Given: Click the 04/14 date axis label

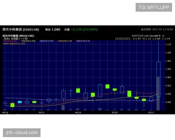Looking at the screenshot, I should point(5,113).
